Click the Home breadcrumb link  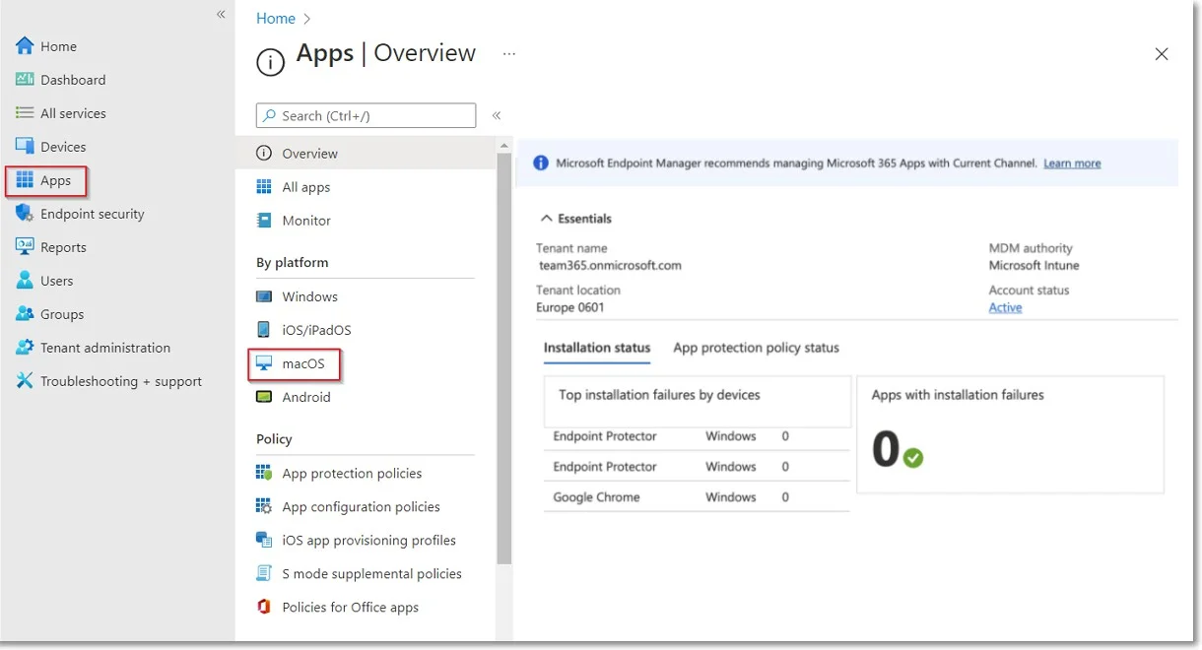coord(276,18)
